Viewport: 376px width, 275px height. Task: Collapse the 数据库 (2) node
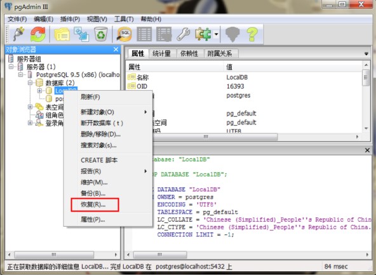coord(30,83)
